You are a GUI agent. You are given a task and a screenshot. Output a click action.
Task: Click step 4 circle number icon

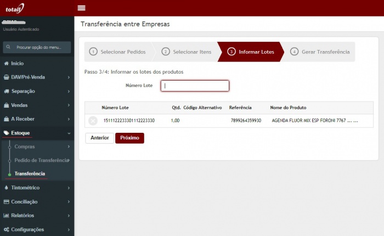coord(294,52)
